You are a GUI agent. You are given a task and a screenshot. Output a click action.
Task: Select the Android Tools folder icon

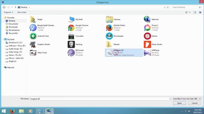[x=33, y=36]
